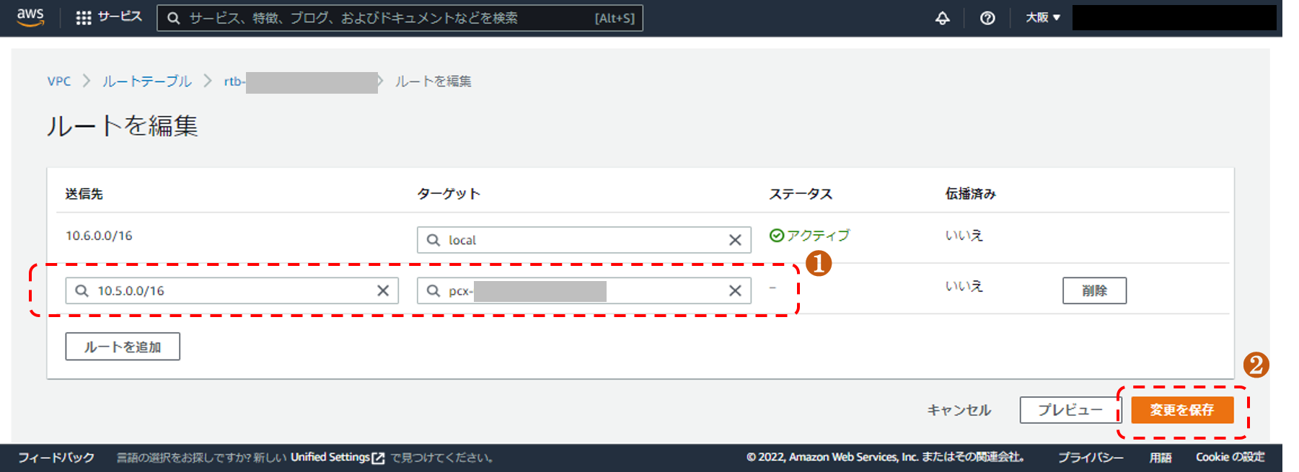Go to VPC breadcrumb link
Screen dimensions: 1299x472
point(59,81)
